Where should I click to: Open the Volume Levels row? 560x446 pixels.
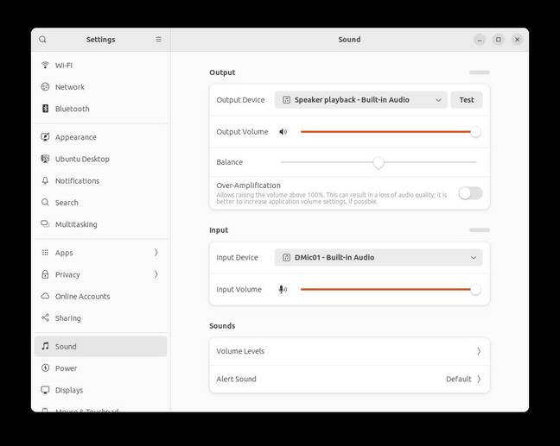[348, 351]
